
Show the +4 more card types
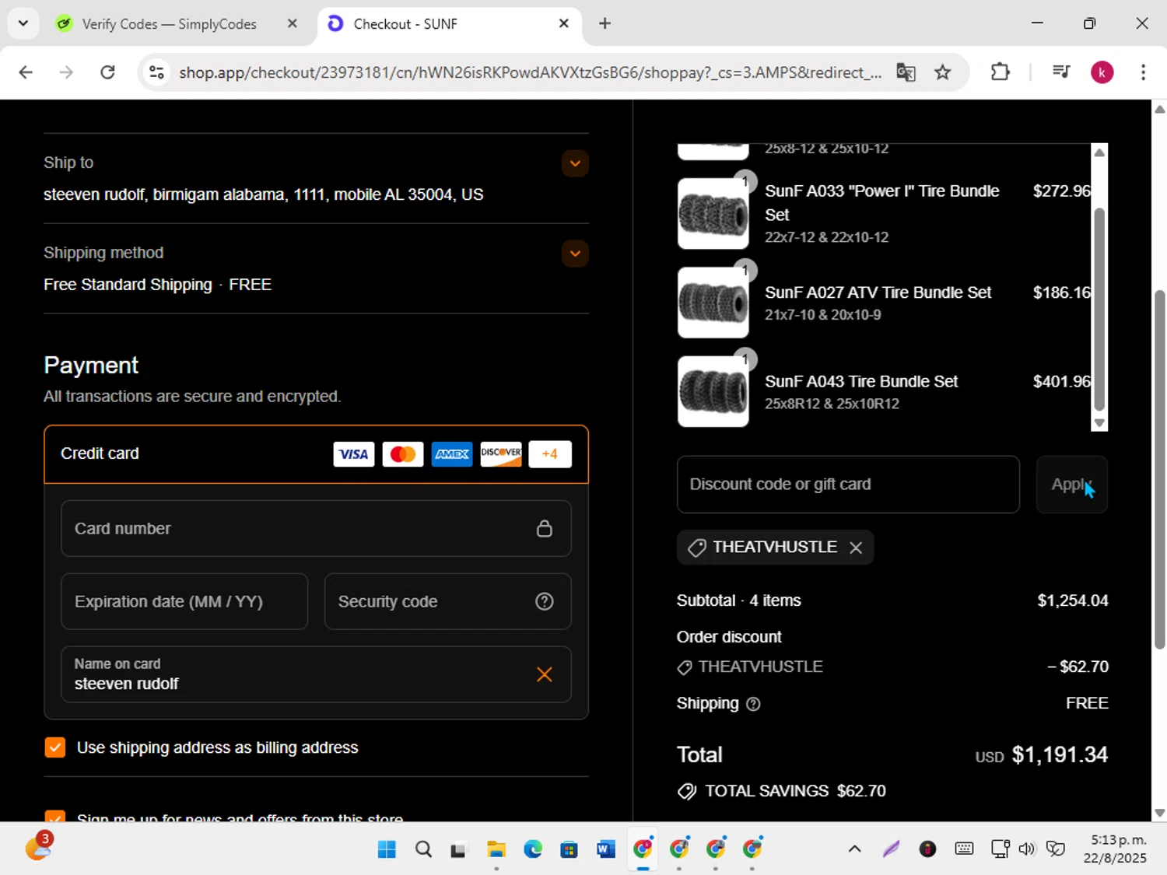tap(550, 454)
